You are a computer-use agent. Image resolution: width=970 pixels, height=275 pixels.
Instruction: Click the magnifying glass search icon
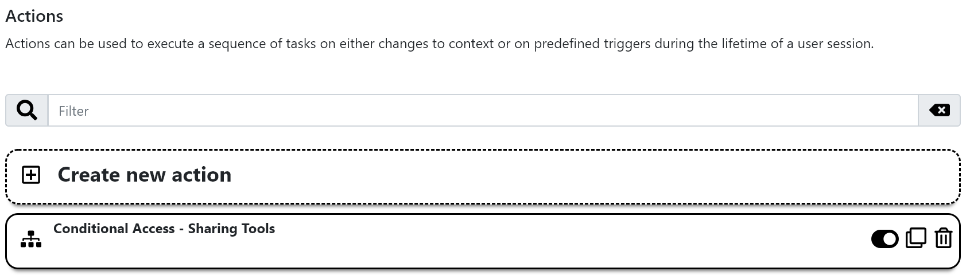pos(26,110)
